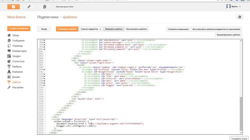
Task: Click the Дизайн layout icon
Action: pyautogui.click(x=9, y=77)
